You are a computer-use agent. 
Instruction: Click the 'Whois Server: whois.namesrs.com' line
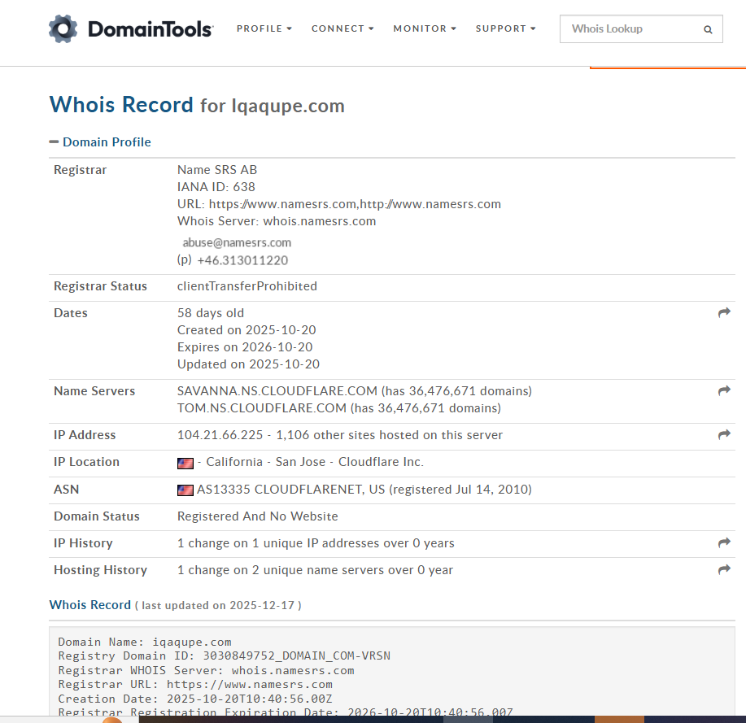click(x=277, y=221)
